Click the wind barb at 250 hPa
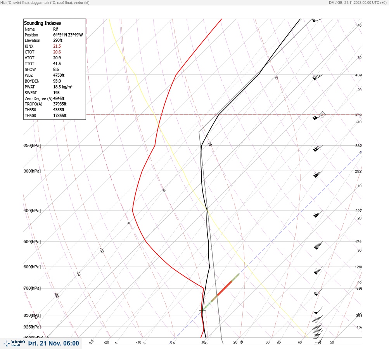The width and height of the screenshot is (389, 349). (318, 149)
